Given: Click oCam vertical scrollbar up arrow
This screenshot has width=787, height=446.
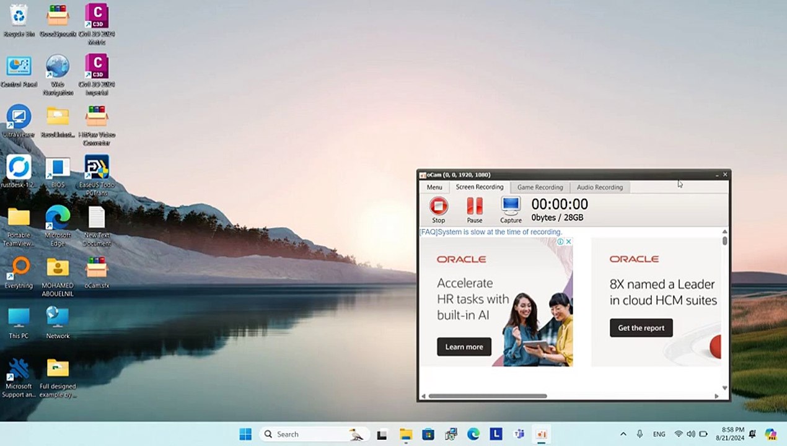Looking at the screenshot, I should (x=724, y=232).
